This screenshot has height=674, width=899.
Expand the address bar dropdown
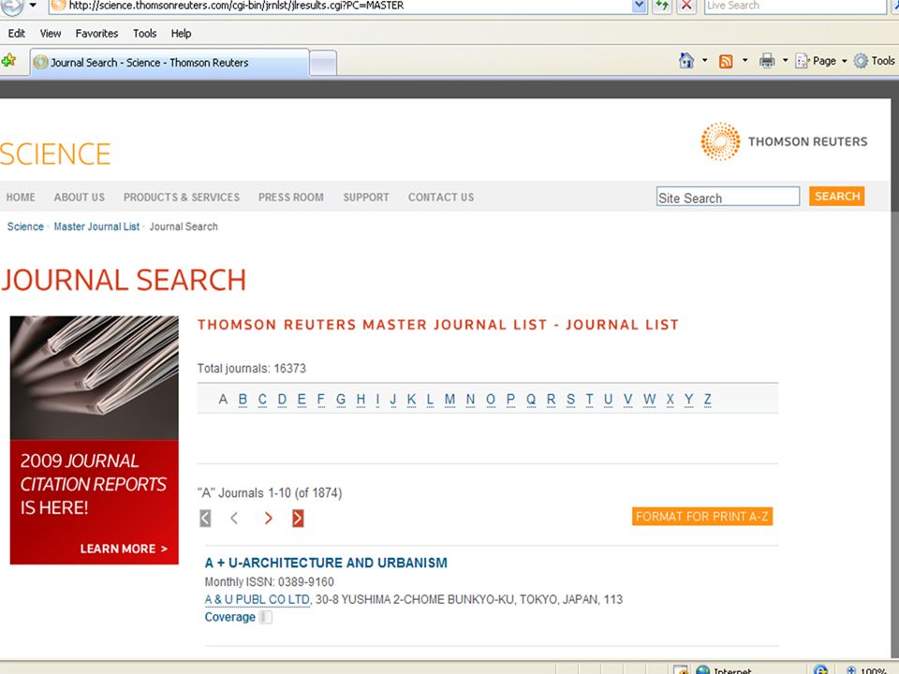point(640,6)
